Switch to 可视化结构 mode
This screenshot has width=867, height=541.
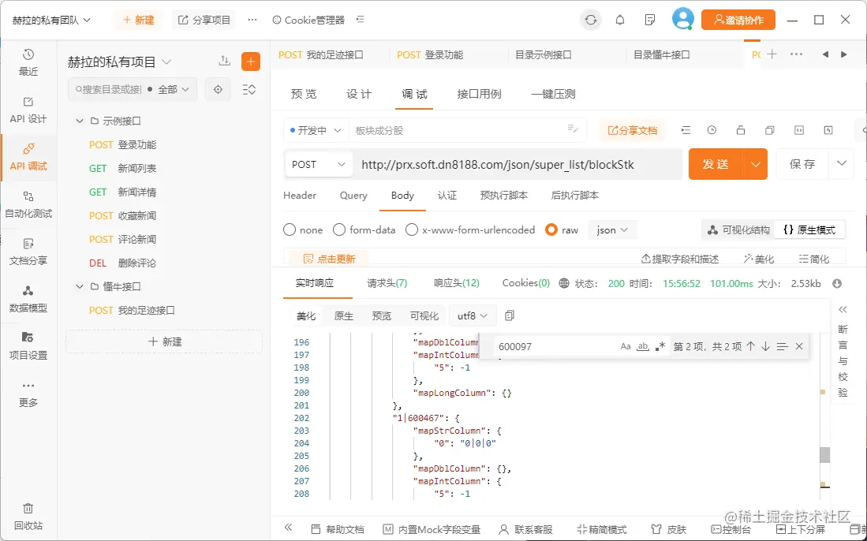pyautogui.click(x=738, y=229)
